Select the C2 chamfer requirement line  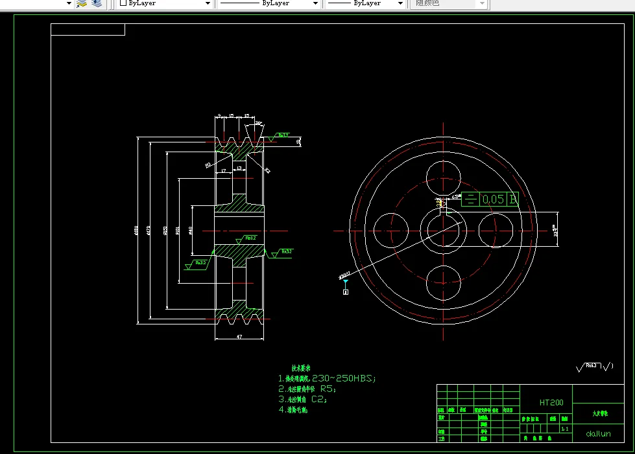click(x=302, y=400)
